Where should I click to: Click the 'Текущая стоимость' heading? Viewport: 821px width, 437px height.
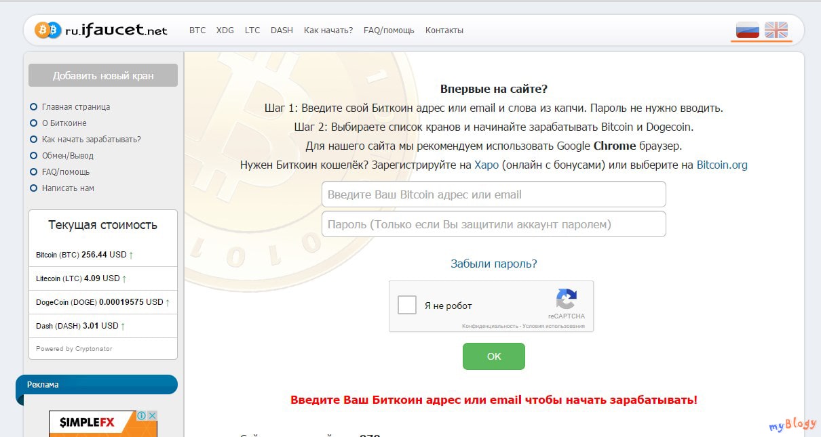tap(103, 225)
